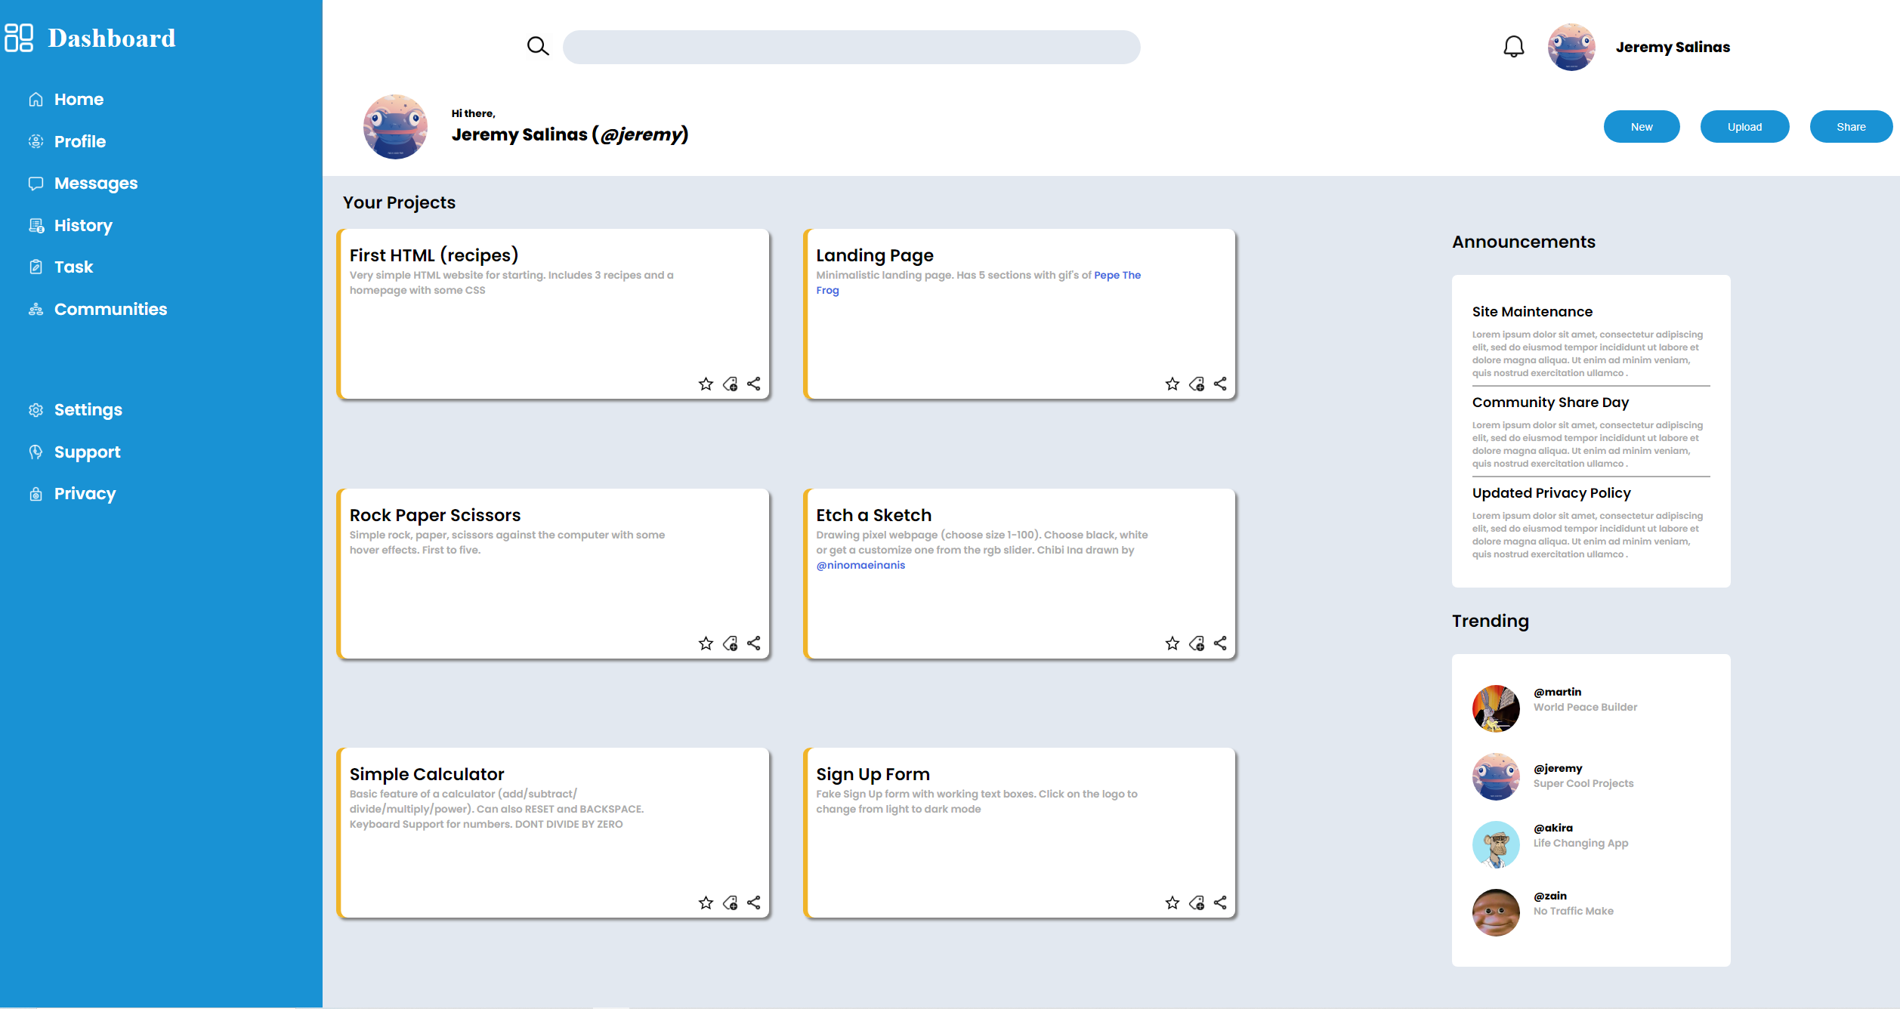Open the @ninomaeinanis profile link
The height and width of the screenshot is (1009, 1900).
(x=860, y=565)
